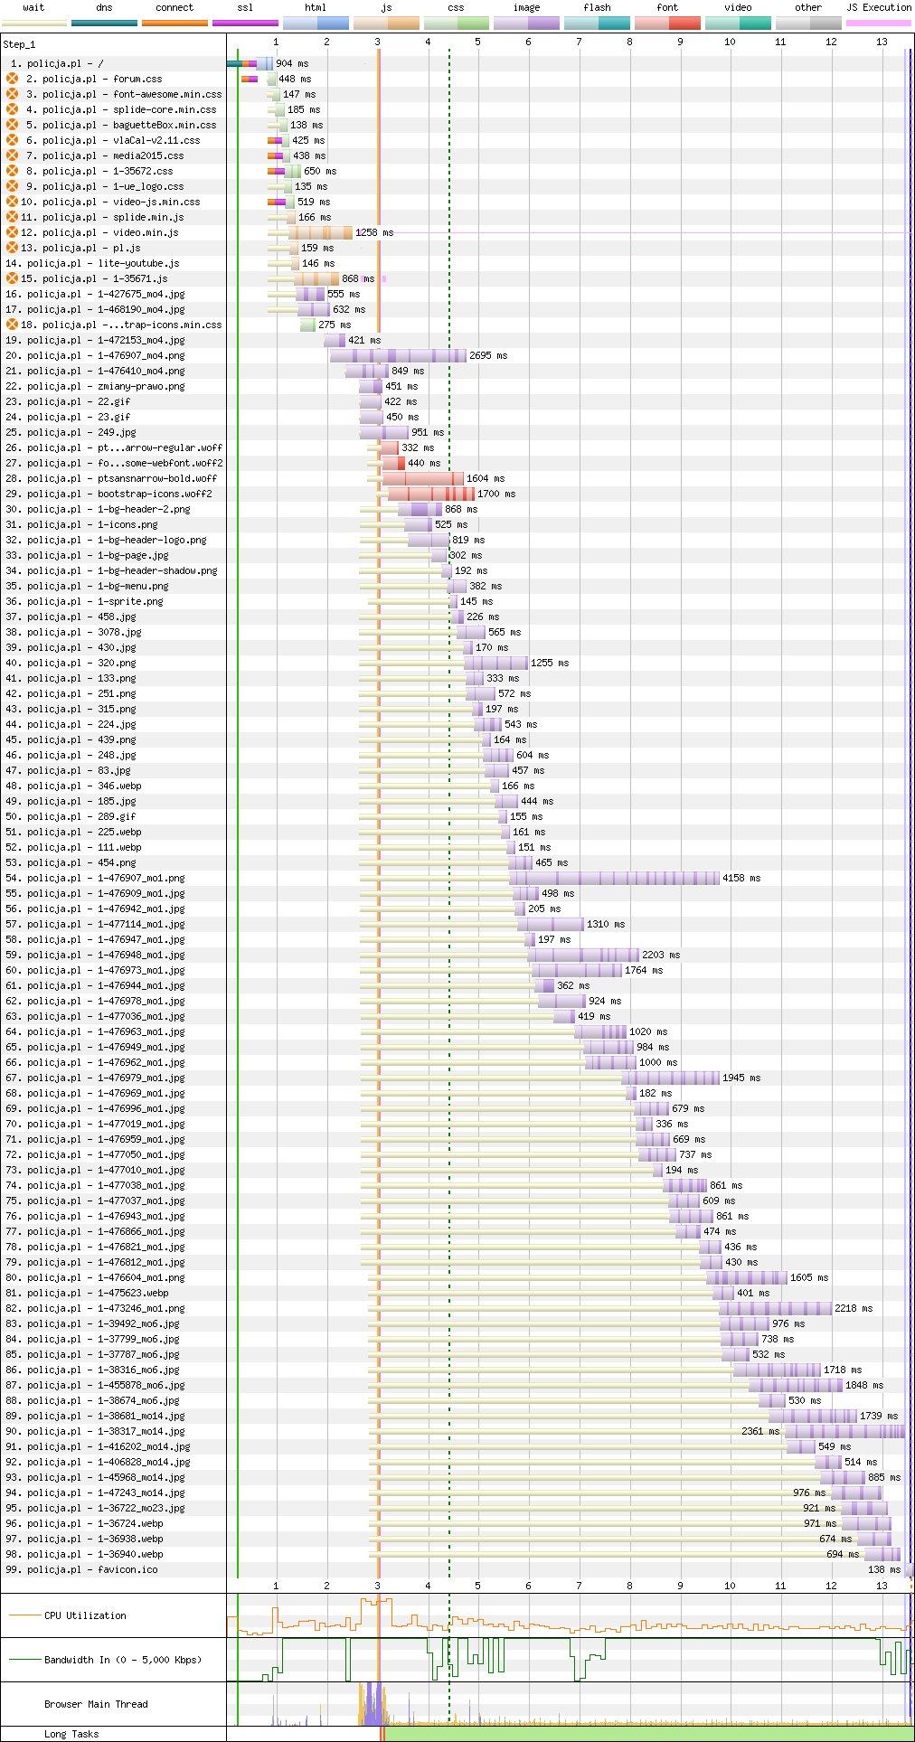
Task: Click the blocking icon next to splide.min.js
Action: pyautogui.click(x=12, y=217)
